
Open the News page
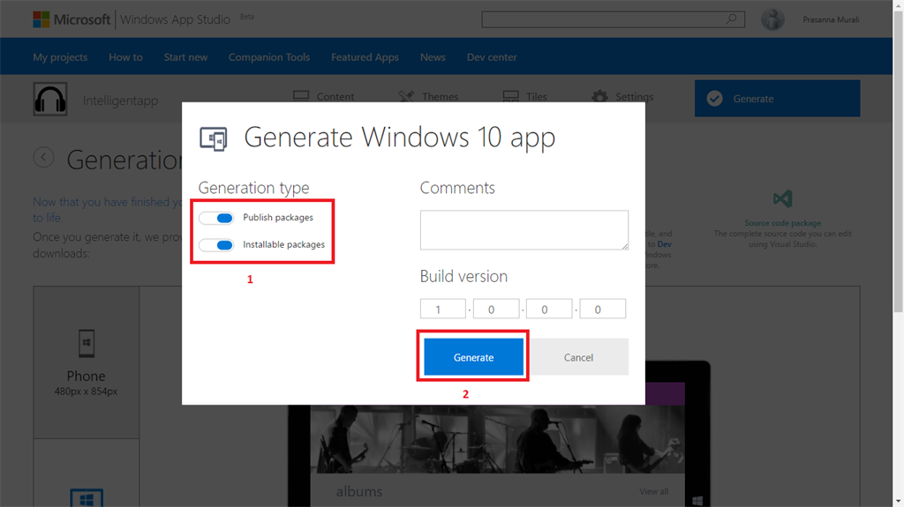tap(433, 57)
